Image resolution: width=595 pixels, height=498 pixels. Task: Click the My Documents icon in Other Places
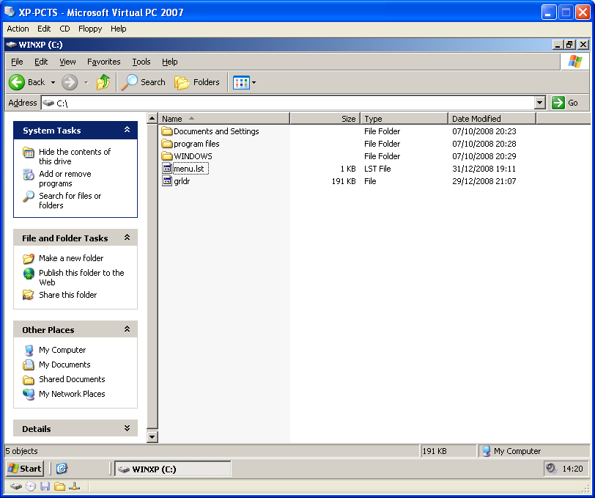29,365
